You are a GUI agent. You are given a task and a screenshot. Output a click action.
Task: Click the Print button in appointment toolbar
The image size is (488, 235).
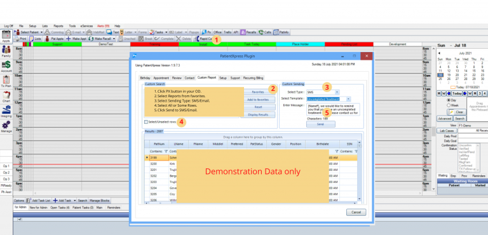click(20, 39)
